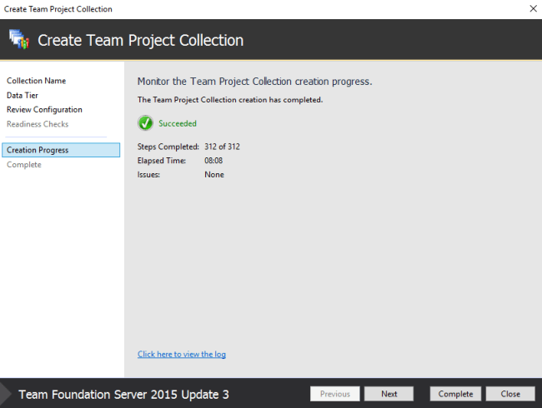Select the Review Configuration step

[x=44, y=110]
